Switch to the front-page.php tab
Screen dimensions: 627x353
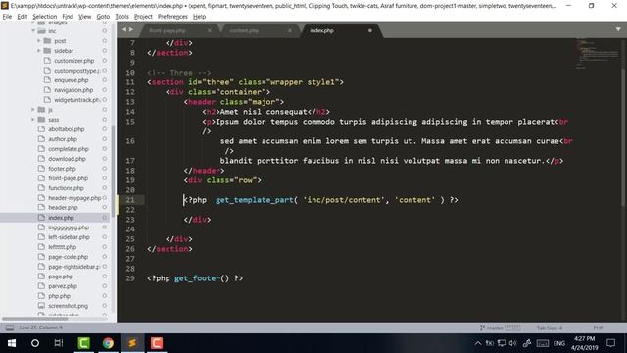point(168,30)
